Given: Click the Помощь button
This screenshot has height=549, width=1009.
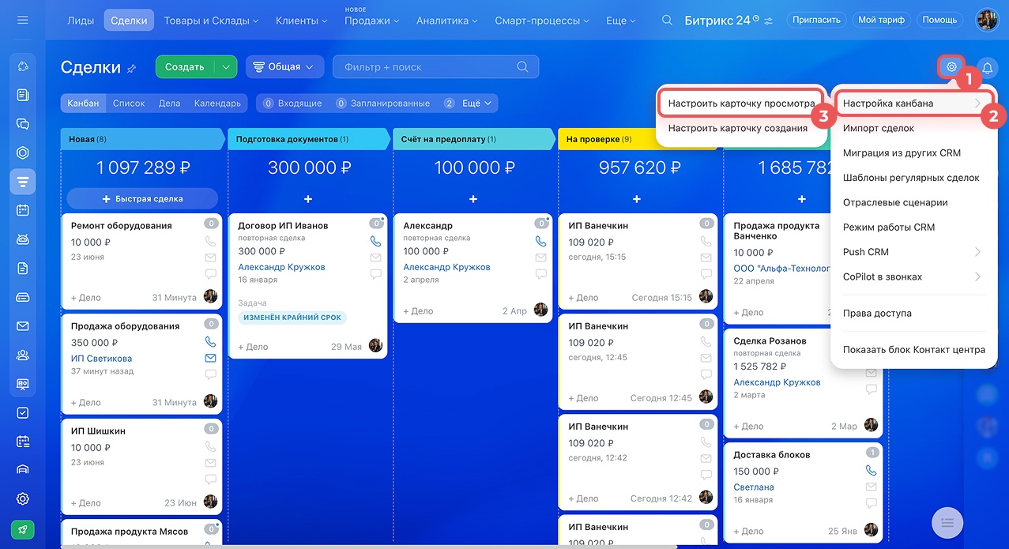Looking at the screenshot, I should coord(939,20).
